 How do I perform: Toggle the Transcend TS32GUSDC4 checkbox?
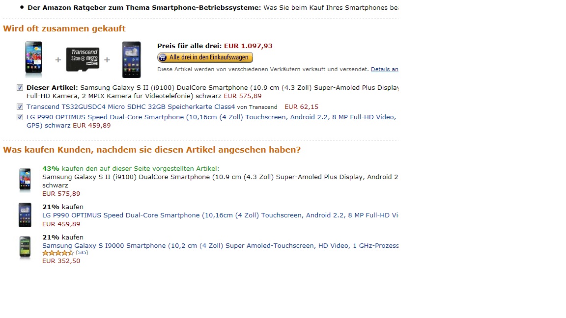click(x=20, y=106)
